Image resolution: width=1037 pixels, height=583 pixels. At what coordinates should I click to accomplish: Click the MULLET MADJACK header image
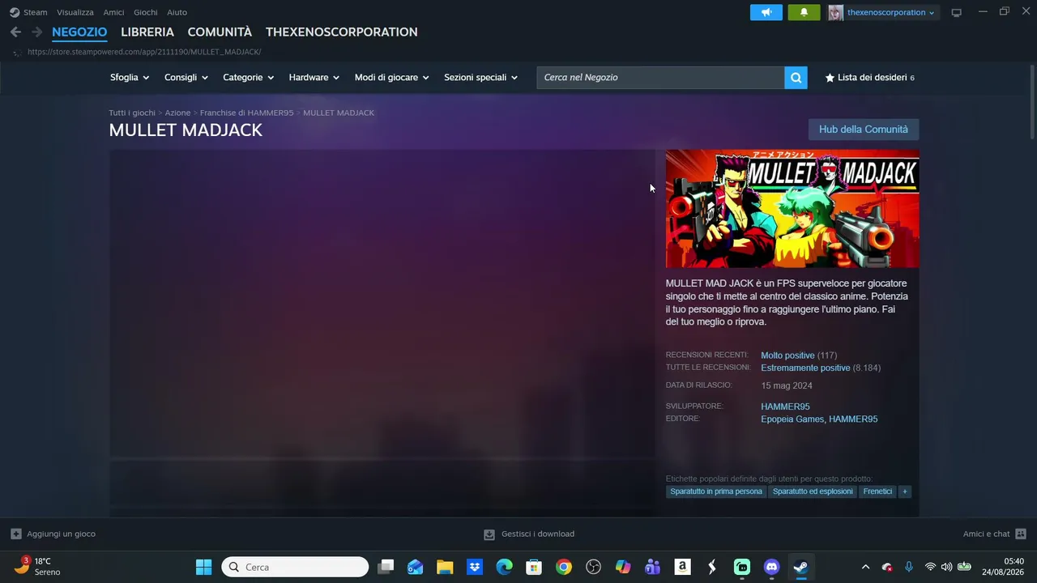(x=792, y=209)
